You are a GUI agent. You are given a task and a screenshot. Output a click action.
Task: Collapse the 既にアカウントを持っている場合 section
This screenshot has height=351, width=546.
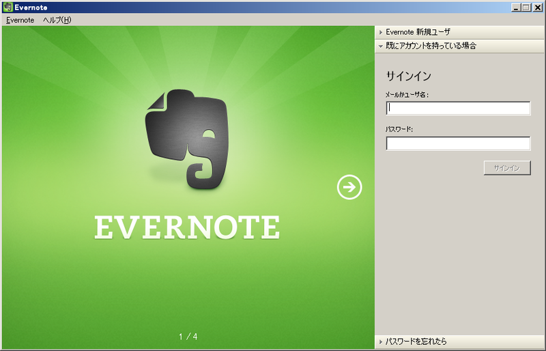460,46
